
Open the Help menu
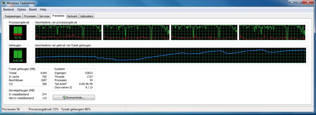tap(43, 9)
